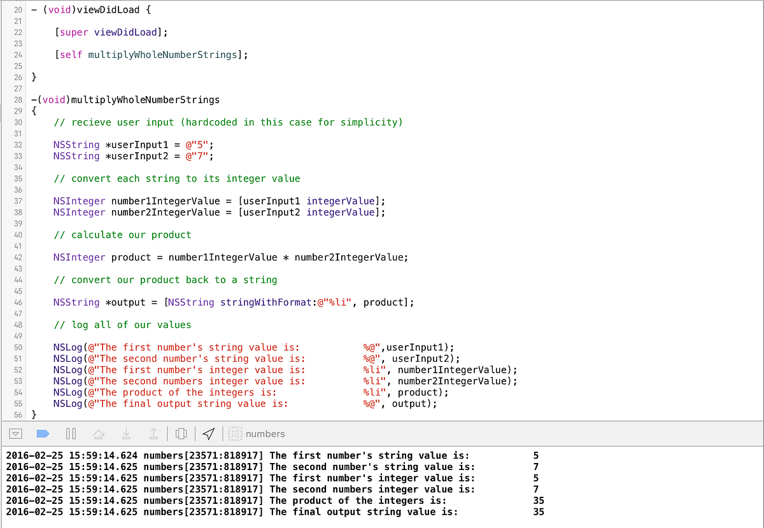764x528 pixels.
Task: Step out of the current function
Action: click(x=153, y=434)
